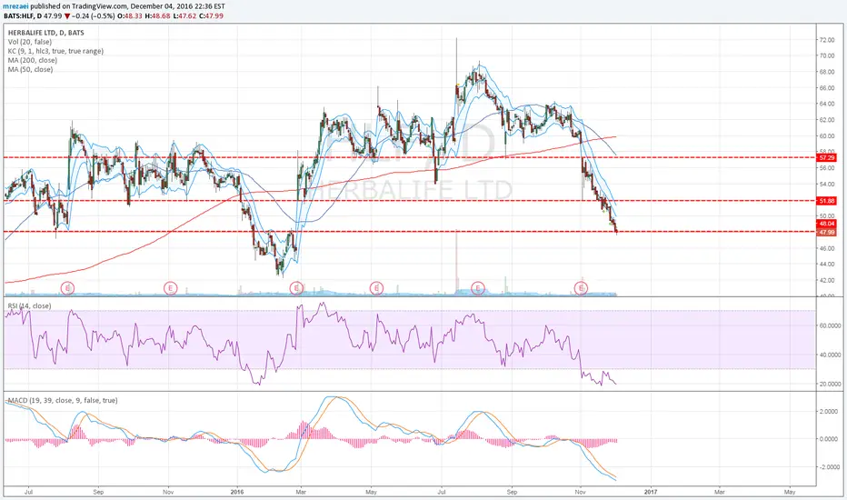Click the 60.0000 RSI axis label
Viewport: 847px width, 500px height.
(x=830, y=326)
